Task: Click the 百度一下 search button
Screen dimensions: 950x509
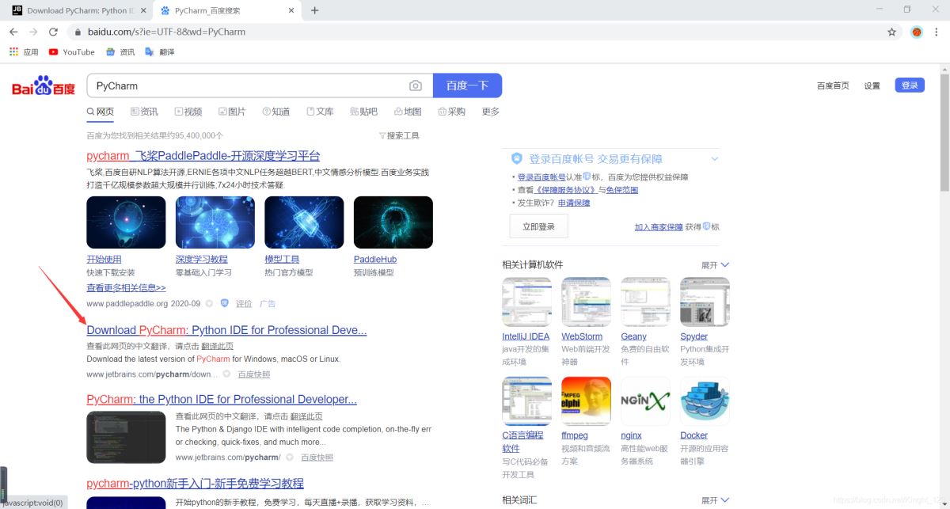Action: point(467,85)
